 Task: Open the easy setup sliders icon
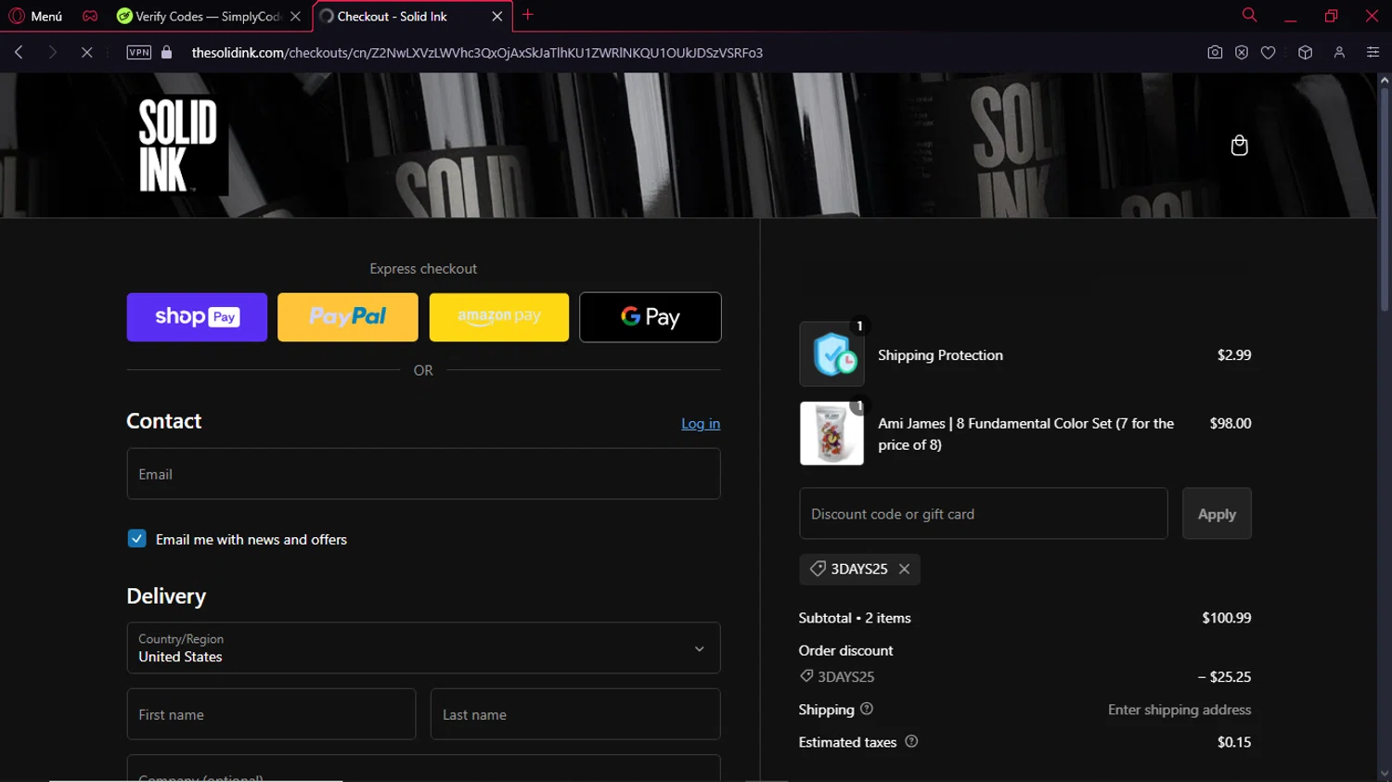pyautogui.click(x=1373, y=53)
